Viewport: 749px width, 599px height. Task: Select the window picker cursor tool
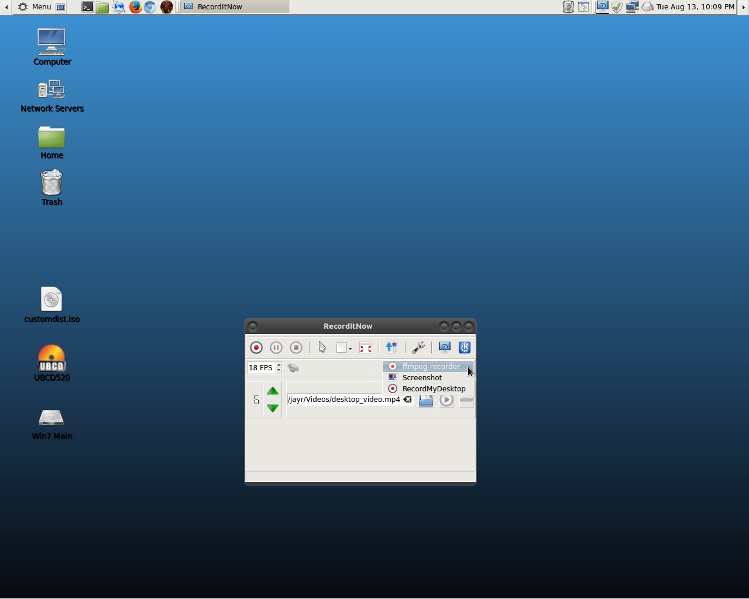coord(322,347)
